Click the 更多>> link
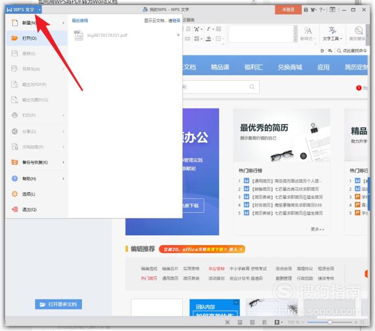 coord(317,229)
